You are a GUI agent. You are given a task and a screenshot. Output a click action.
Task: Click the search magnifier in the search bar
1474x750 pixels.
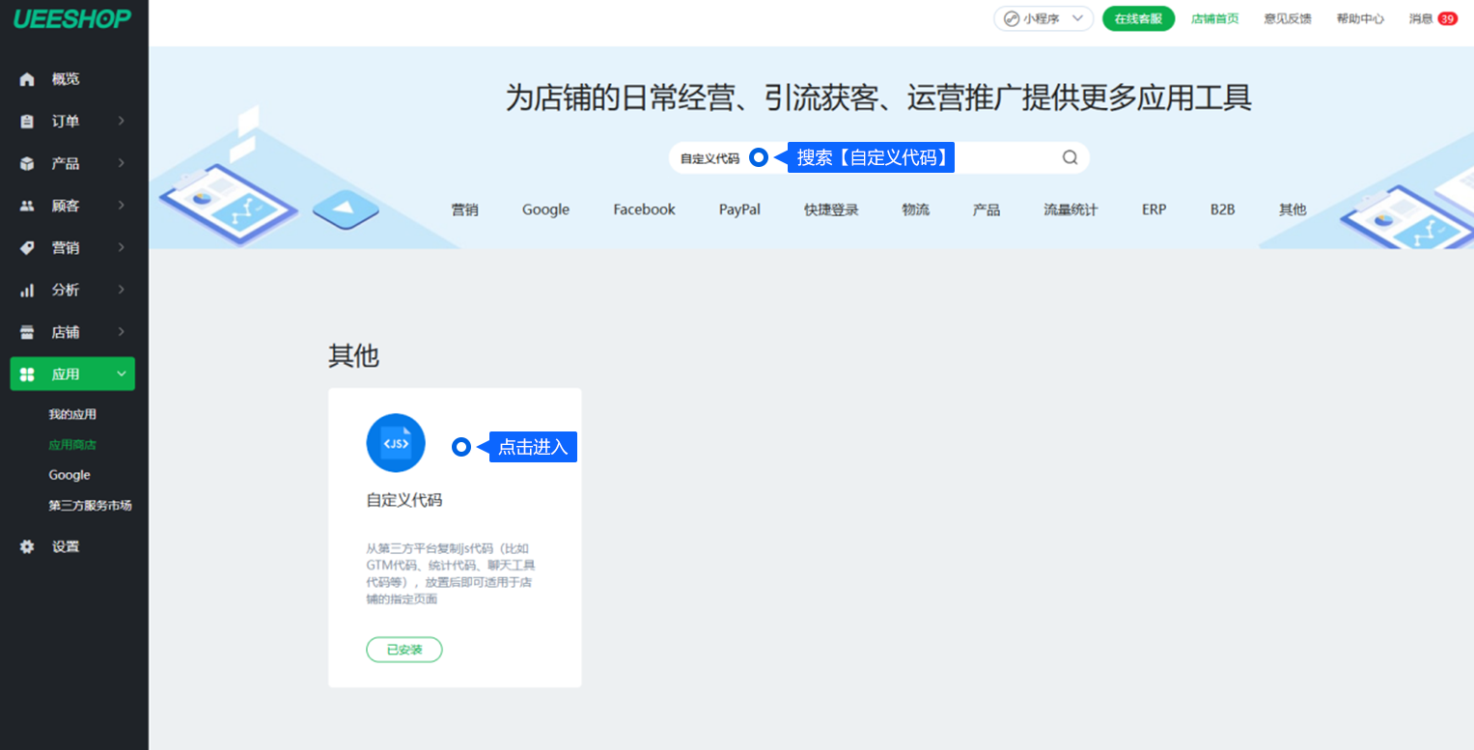(x=1069, y=156)
